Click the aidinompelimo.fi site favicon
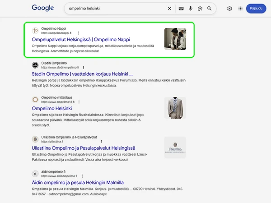The width and height of the screenshot is (271, 203). pyautogui.click(x=35, y=174)
